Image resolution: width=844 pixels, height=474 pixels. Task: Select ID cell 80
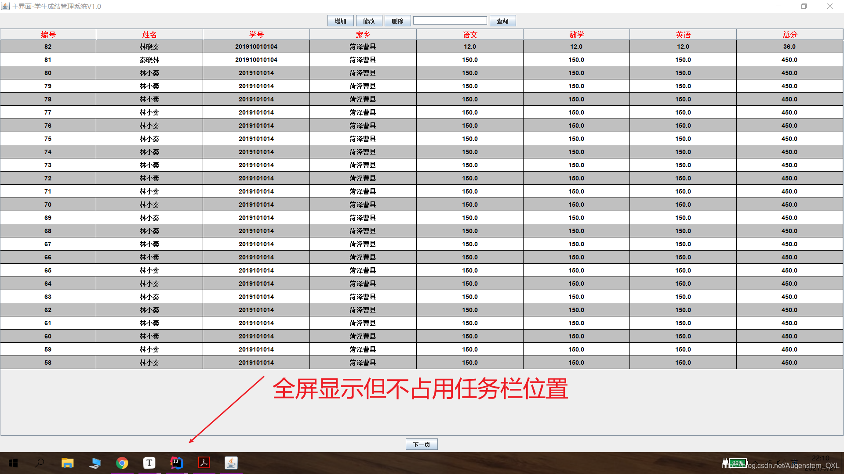(48, 73)
